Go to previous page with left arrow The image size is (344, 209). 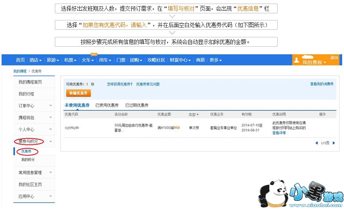317,143
